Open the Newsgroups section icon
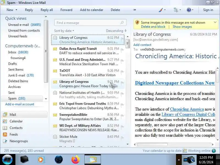The image size is (220, 165). pos(5,141)
